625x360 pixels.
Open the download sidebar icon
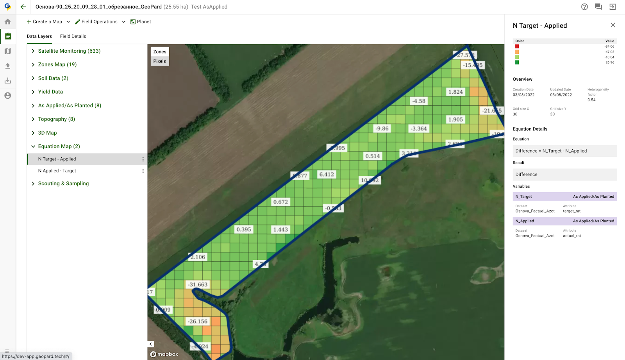click(x=8, y=81)
